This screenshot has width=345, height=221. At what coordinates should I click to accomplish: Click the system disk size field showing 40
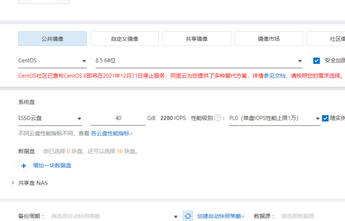click(x=118, y=118)
